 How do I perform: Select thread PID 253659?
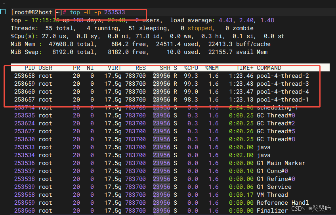click(25, 84)
